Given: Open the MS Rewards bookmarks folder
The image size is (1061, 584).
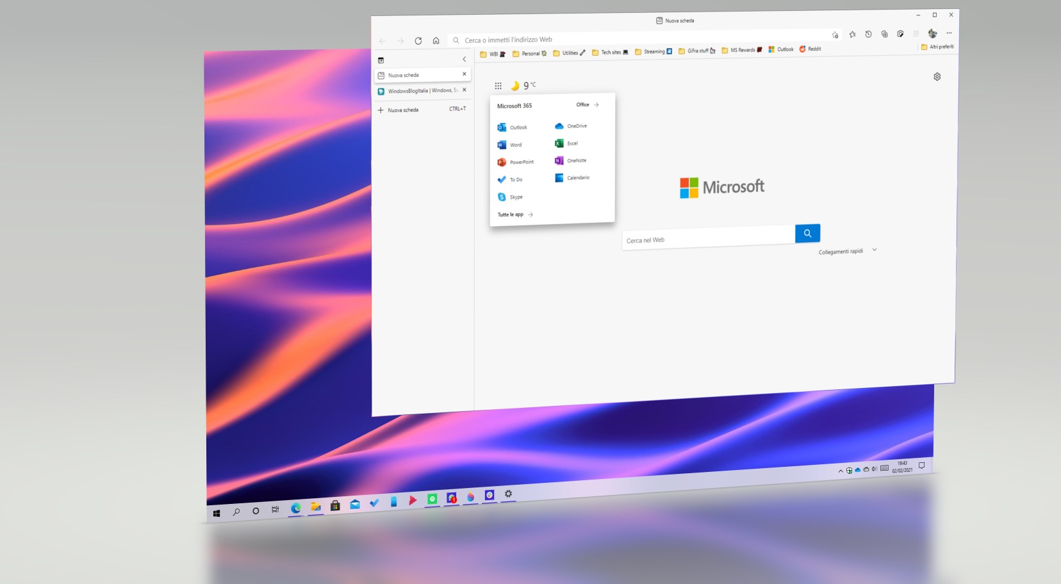Looking at the screenshot, I should point(742,50).
